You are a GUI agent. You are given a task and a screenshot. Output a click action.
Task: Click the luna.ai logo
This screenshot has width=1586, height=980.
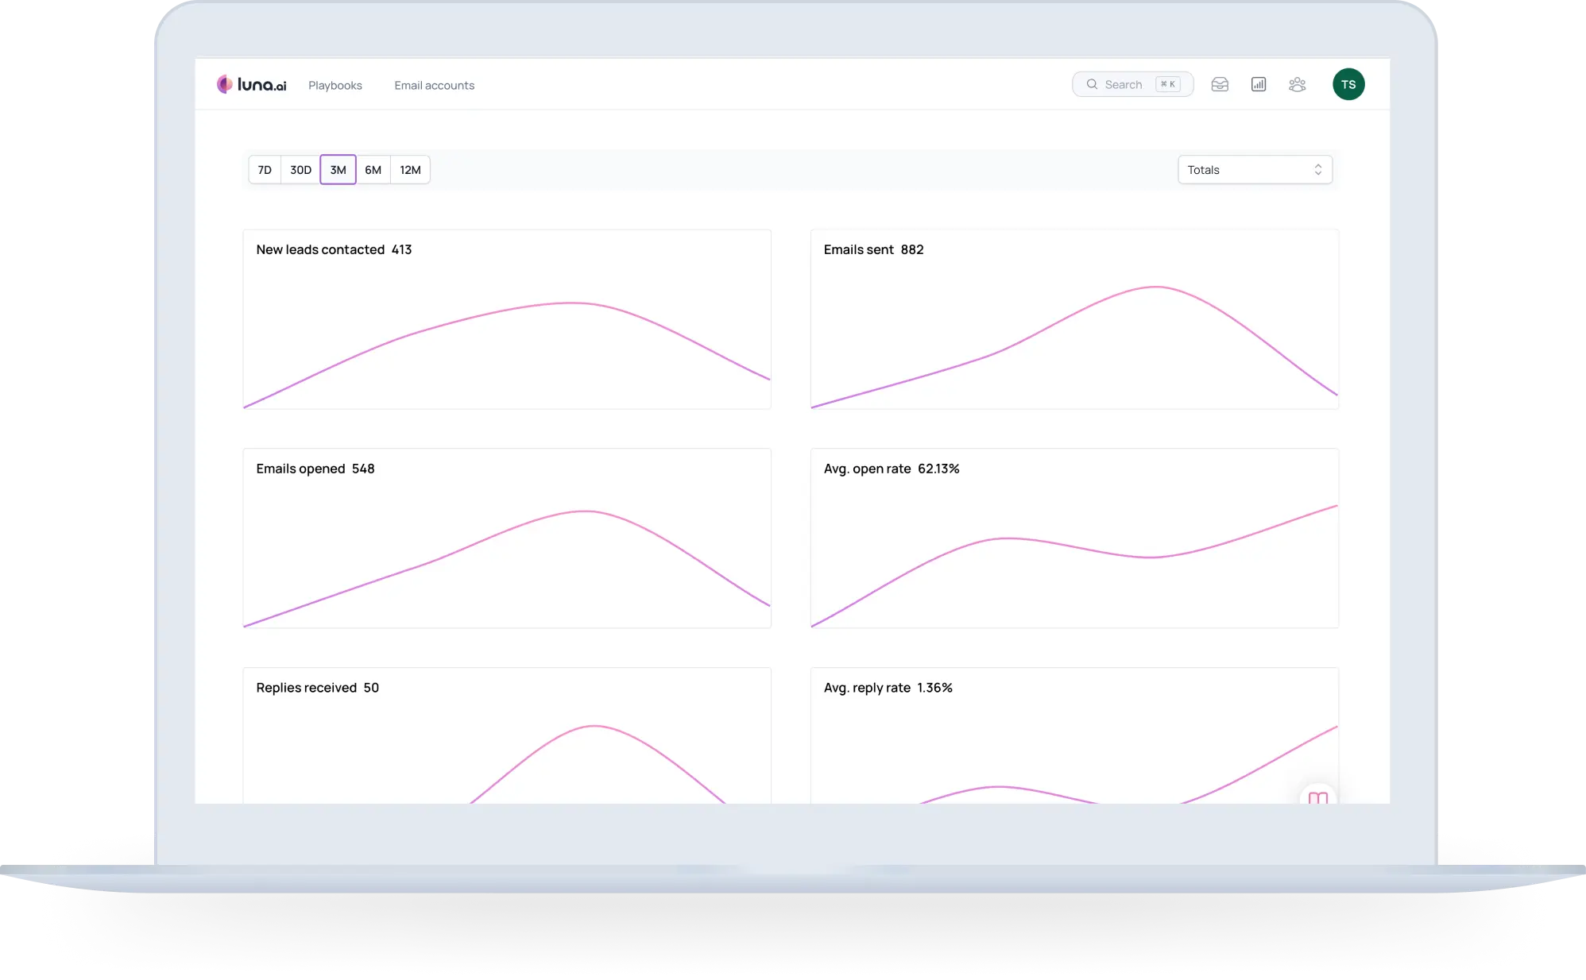click(251, 84)
